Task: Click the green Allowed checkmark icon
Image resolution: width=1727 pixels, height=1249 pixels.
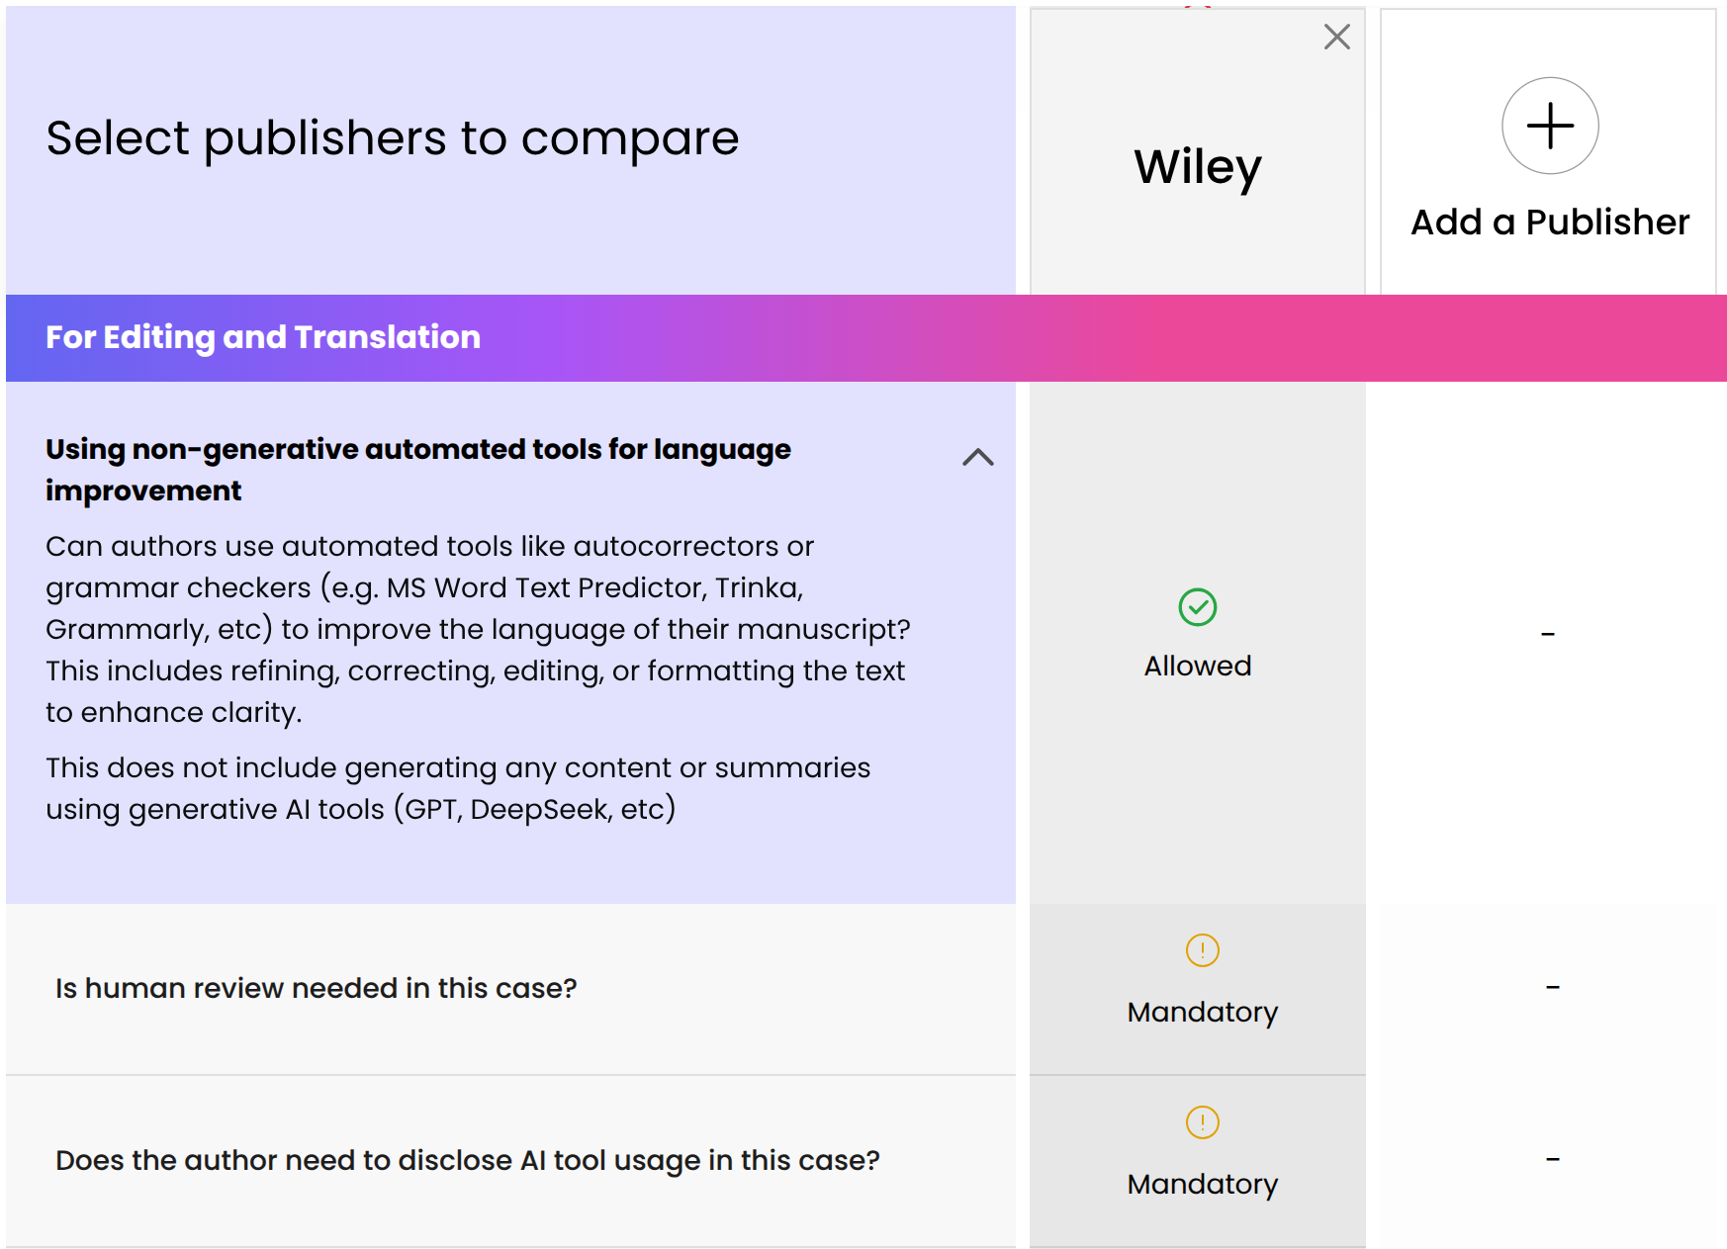Action: [x=1197, y=607]
